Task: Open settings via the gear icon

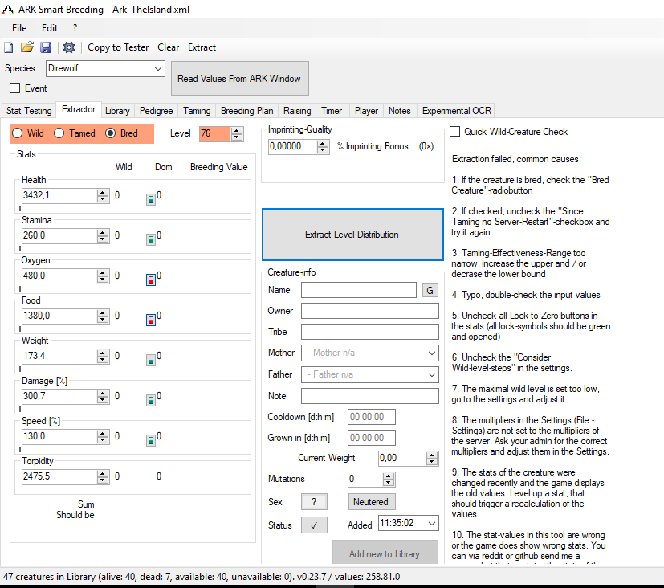Action: click(68, 47)
